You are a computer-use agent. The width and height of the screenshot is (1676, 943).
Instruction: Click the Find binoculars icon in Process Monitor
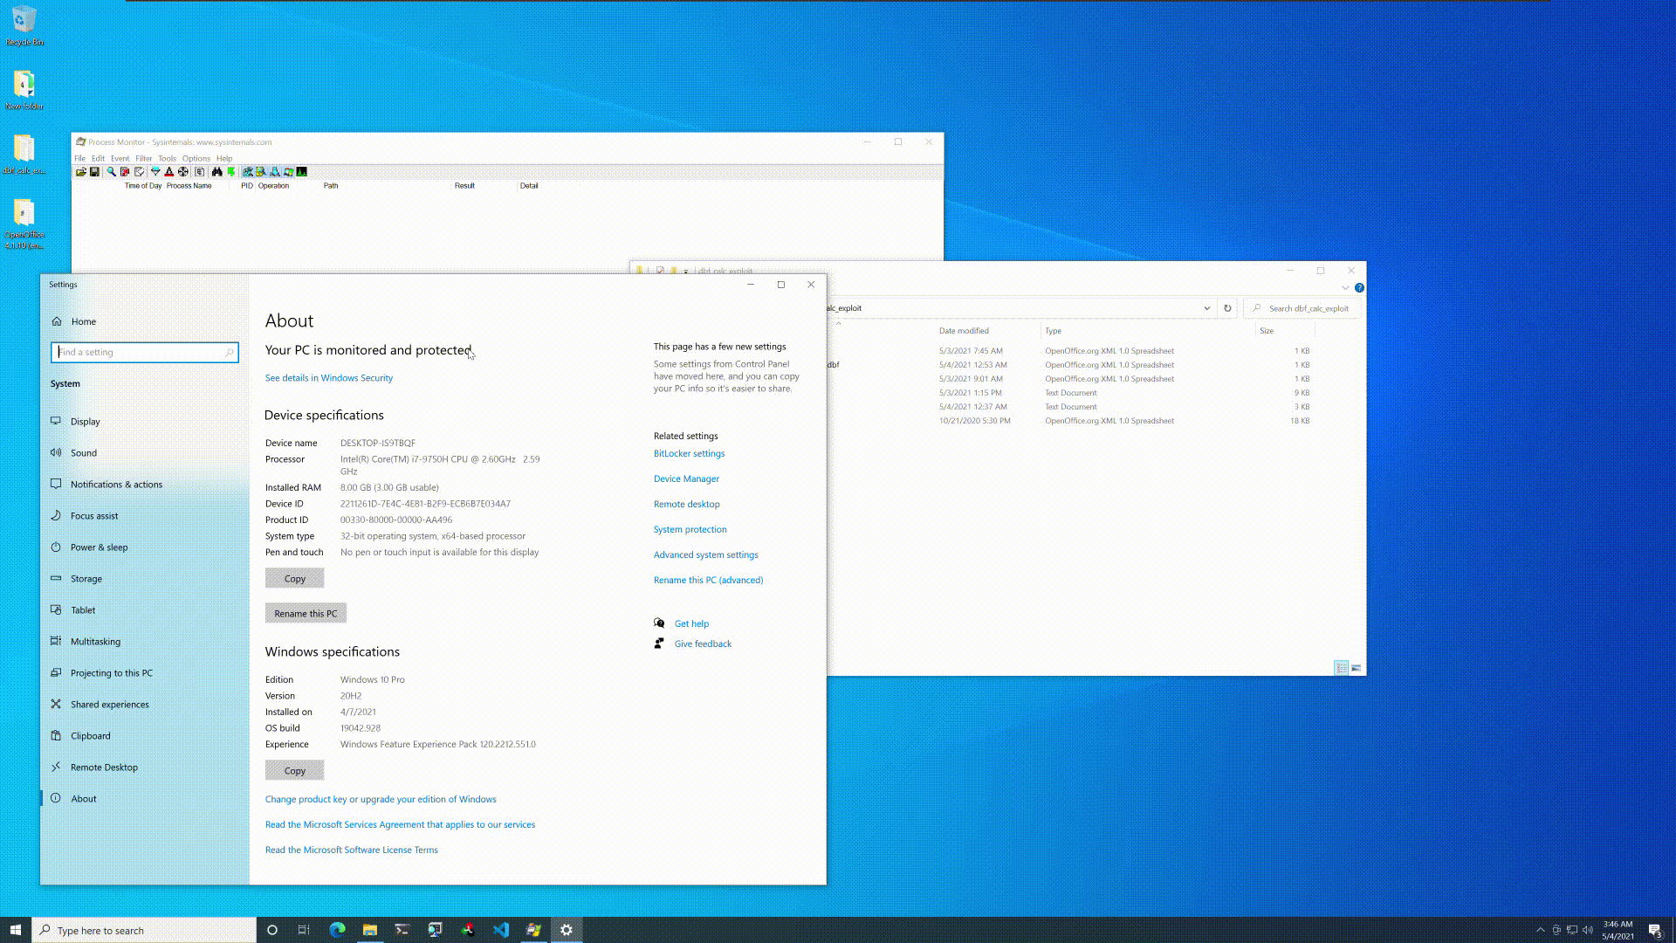(x=216, y=172)
